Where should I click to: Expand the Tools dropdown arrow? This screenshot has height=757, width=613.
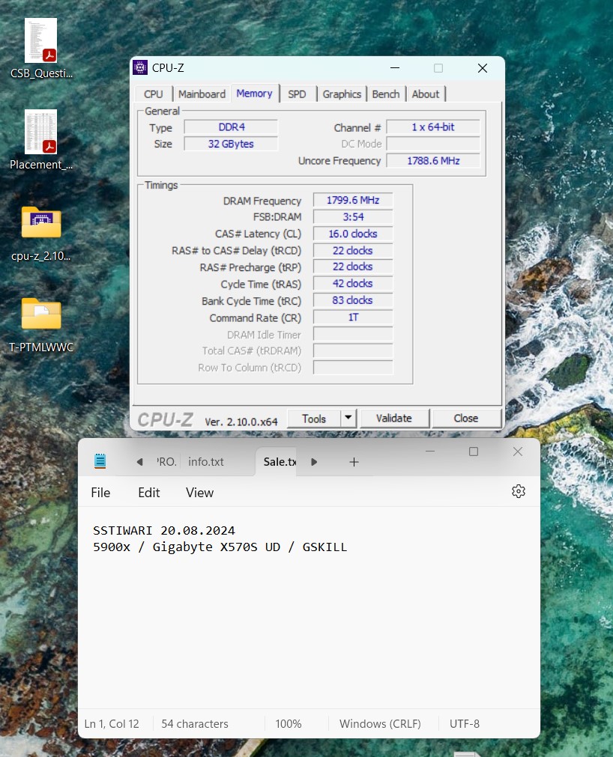[x=348, y=419]
